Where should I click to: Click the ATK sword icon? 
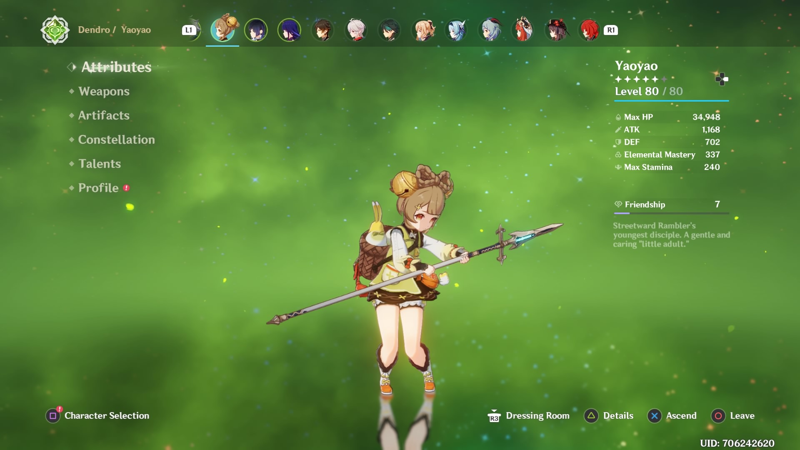[x=618, y=130]
